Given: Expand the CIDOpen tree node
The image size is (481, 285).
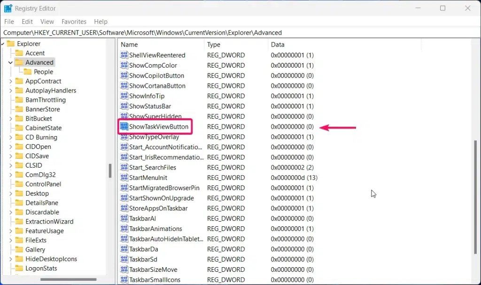Looking at the screenshot, I should tap(10, 146).
